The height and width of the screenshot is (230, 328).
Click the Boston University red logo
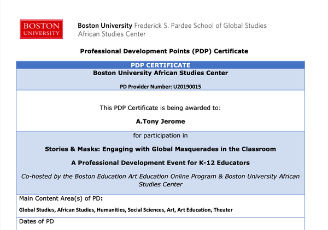tap(41, 29)
